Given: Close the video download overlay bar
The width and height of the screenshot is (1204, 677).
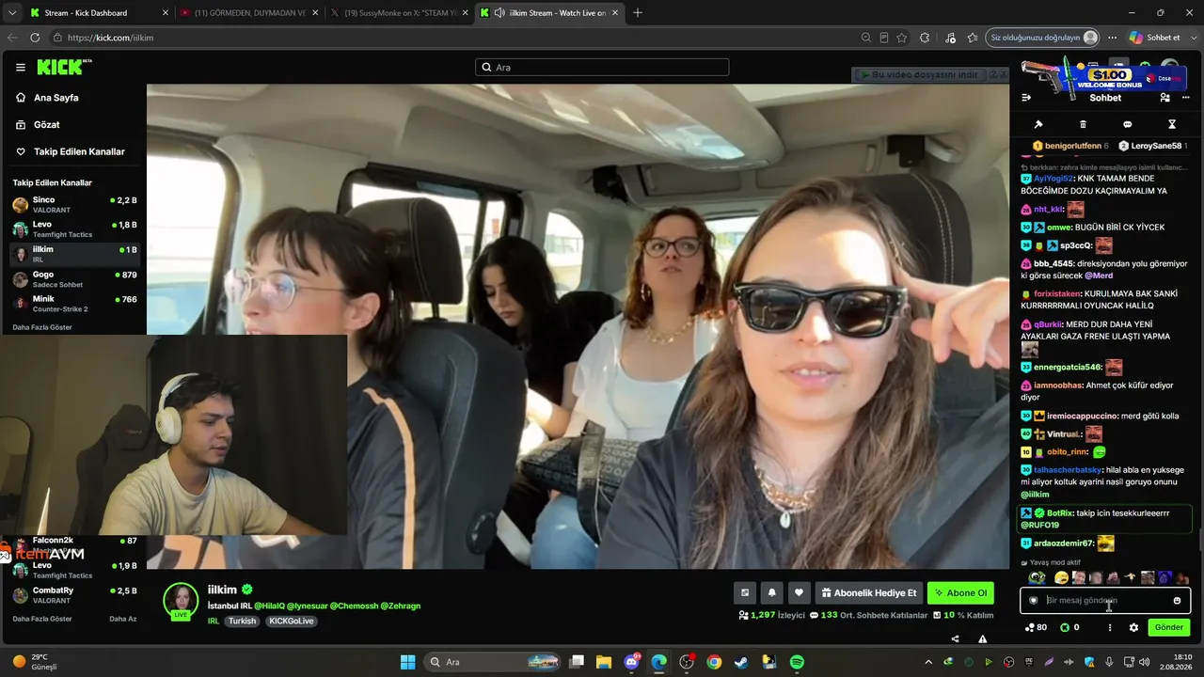Looking at the screenshot, I should point(1002,74).
